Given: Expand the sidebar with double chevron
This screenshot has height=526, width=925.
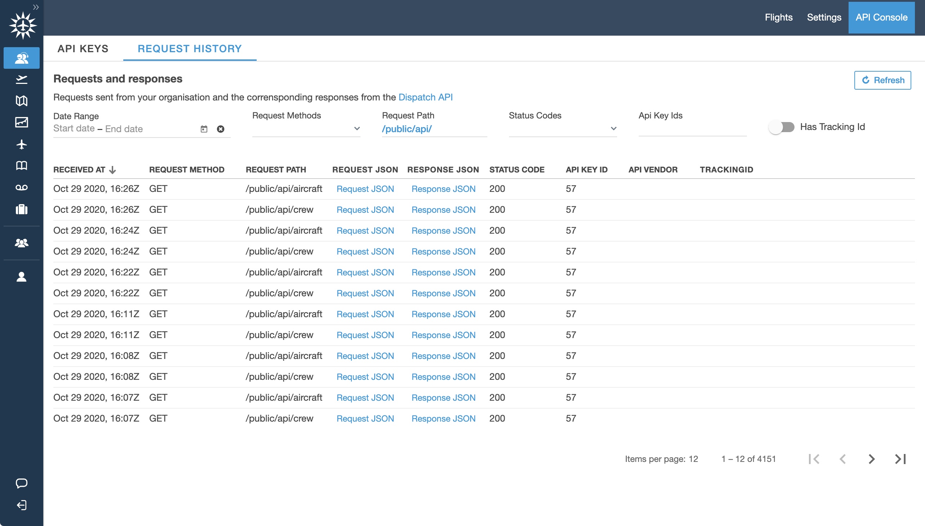Looking at the screenshot, I should (35, 7).
